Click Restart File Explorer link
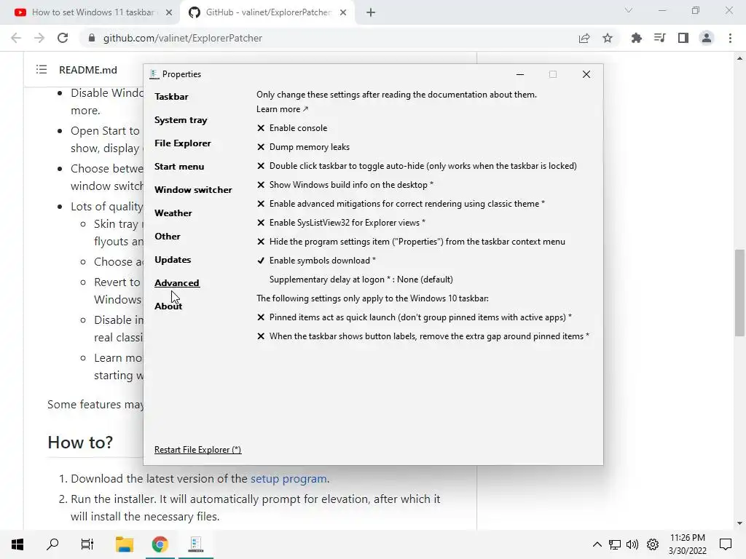Screen dimensions: 746x559 (x=198, y=450)
